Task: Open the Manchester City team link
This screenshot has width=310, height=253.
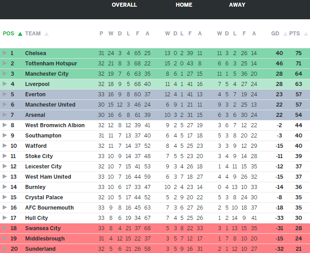Action: (47, 74)
